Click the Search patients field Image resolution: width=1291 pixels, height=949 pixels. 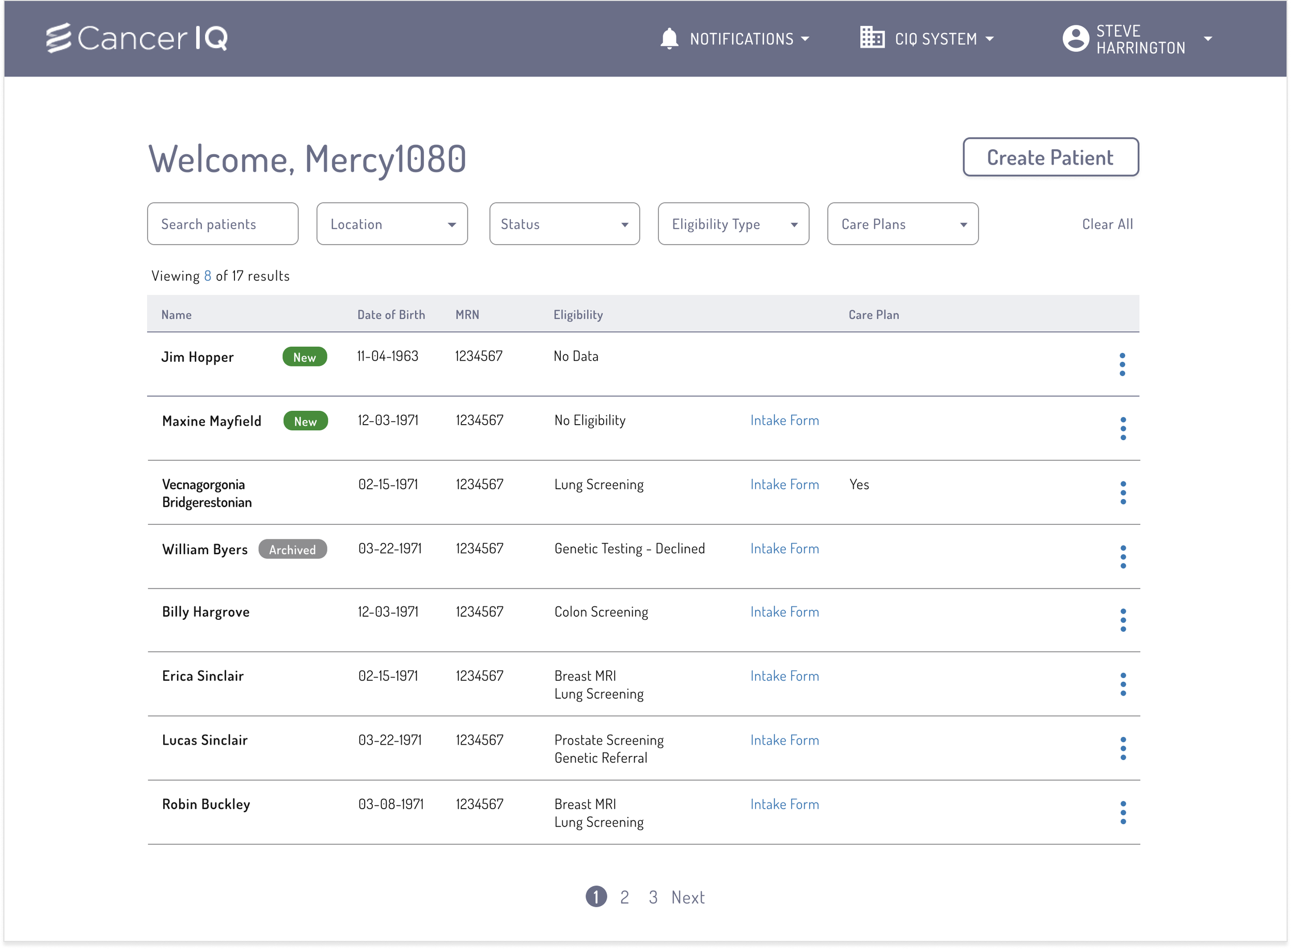tap(223, 224)
